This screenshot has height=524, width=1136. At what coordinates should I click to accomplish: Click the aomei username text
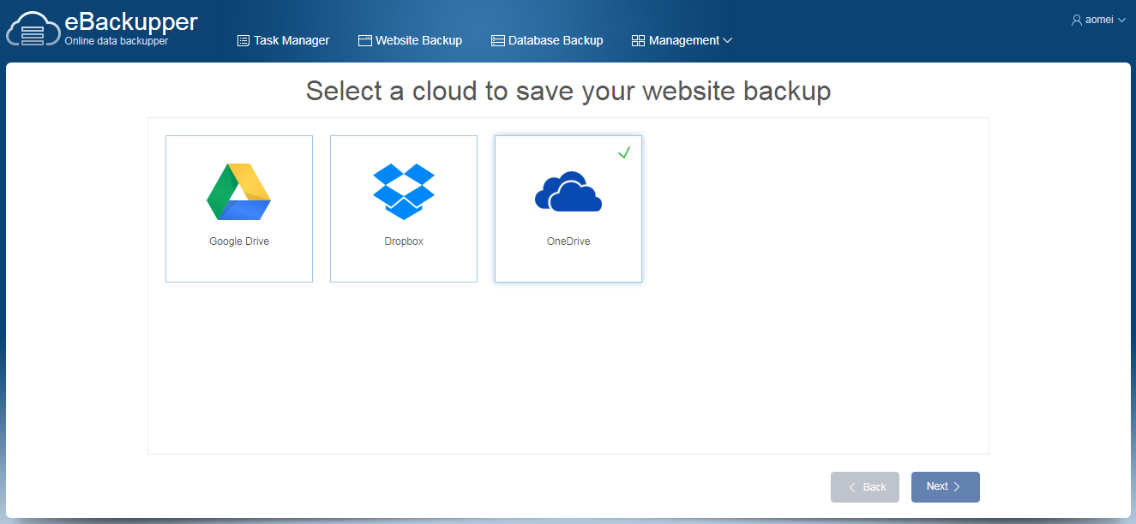[1099, 20]
